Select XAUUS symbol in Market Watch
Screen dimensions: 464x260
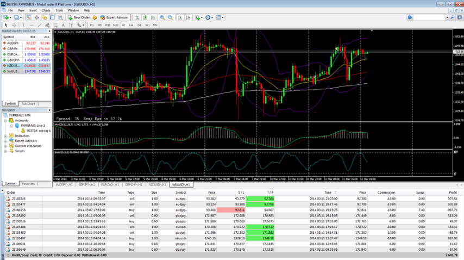26,71
